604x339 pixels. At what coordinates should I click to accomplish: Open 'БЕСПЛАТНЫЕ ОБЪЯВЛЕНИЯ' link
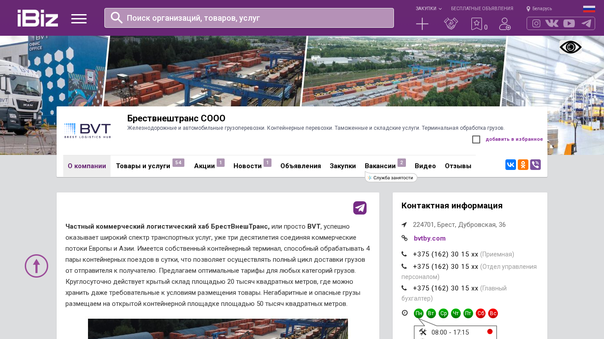482,8
